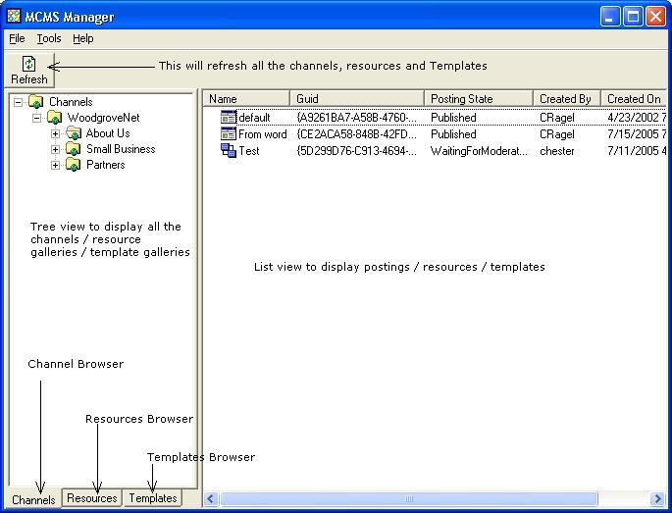Click the Refresh toolbar icon

tap(28, 64)
